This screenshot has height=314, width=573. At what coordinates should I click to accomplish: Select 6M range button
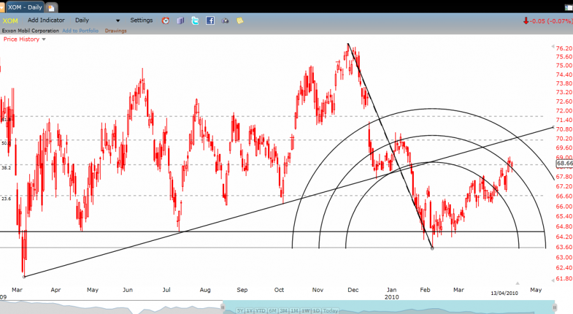pyautogui.click(x=272, y=311)
